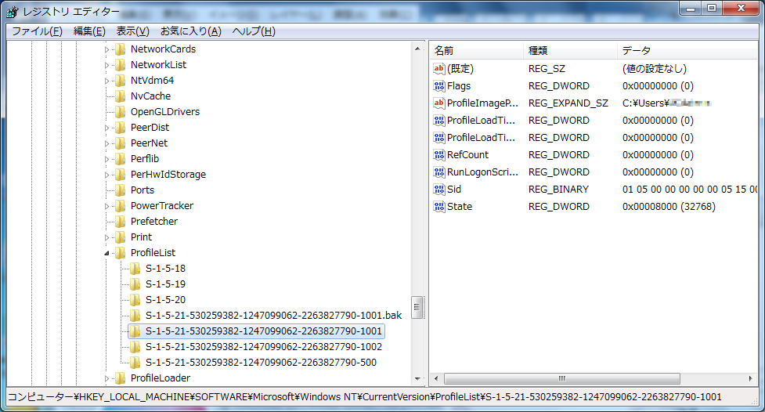
Task: Select the key ending in 1001.bak
Action: (x=274, y=316)
